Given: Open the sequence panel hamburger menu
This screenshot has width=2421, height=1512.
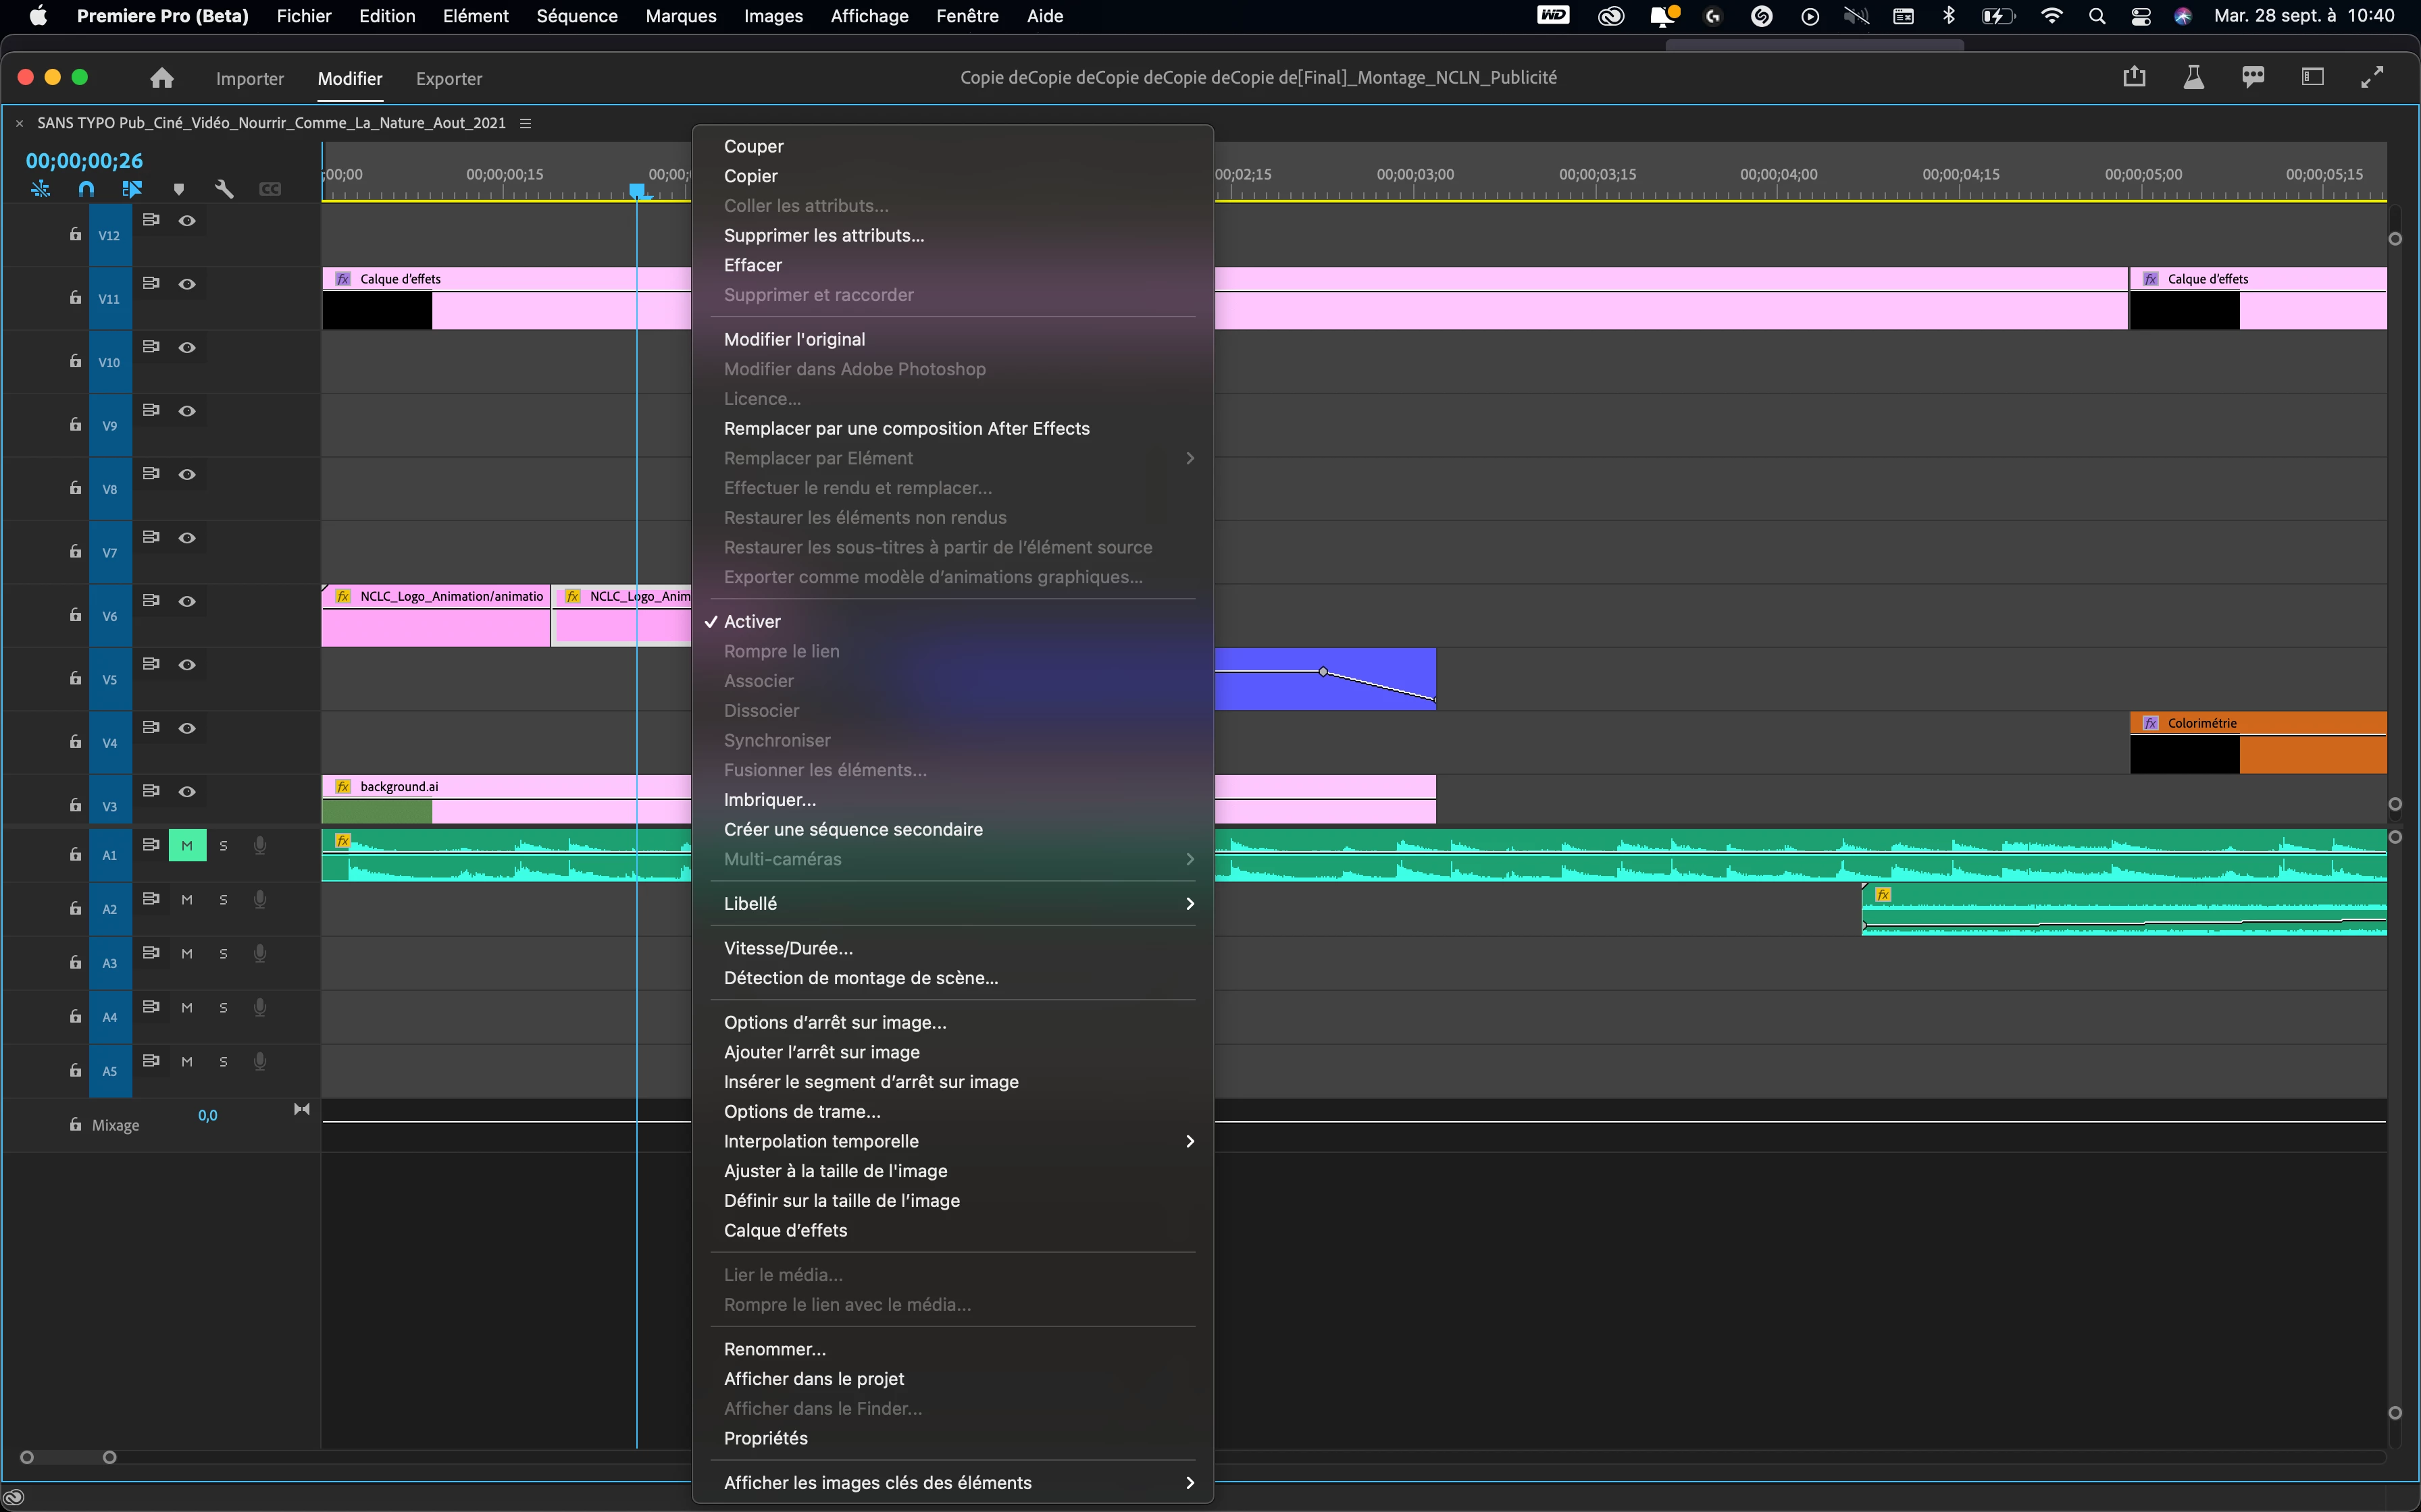Looking at the screenshot, I should 526,123.
